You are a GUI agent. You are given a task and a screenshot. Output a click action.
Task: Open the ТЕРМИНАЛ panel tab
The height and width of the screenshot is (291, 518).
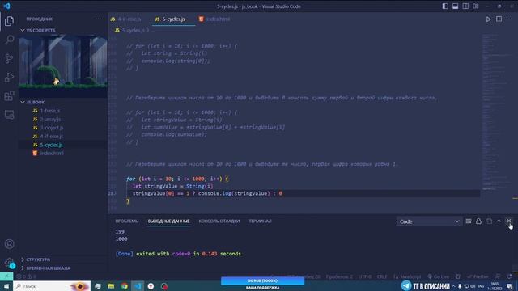coord(260,221)
